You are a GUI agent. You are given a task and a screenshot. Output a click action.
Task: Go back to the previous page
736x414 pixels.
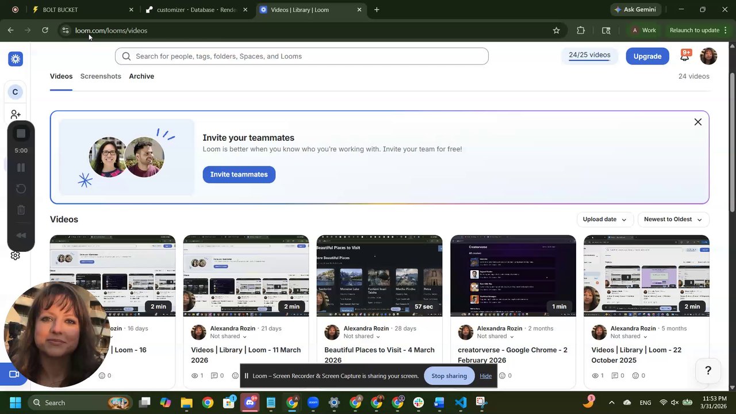click(x=11, y=30)
